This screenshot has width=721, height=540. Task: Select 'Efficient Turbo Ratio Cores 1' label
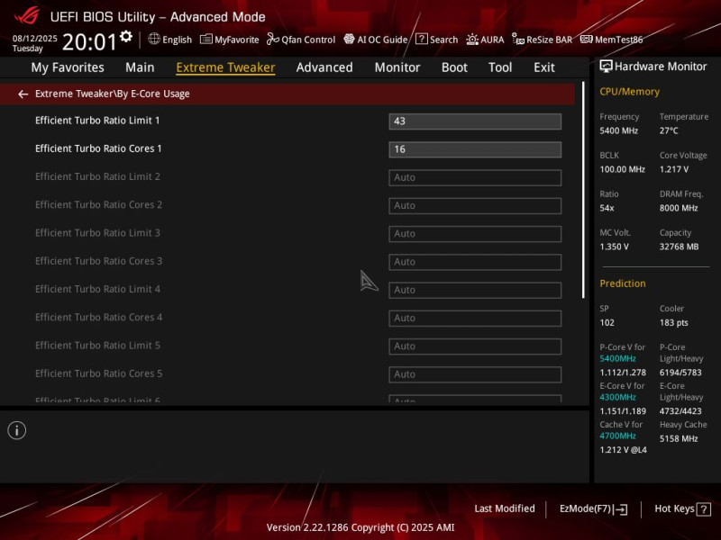click(98, 148)
